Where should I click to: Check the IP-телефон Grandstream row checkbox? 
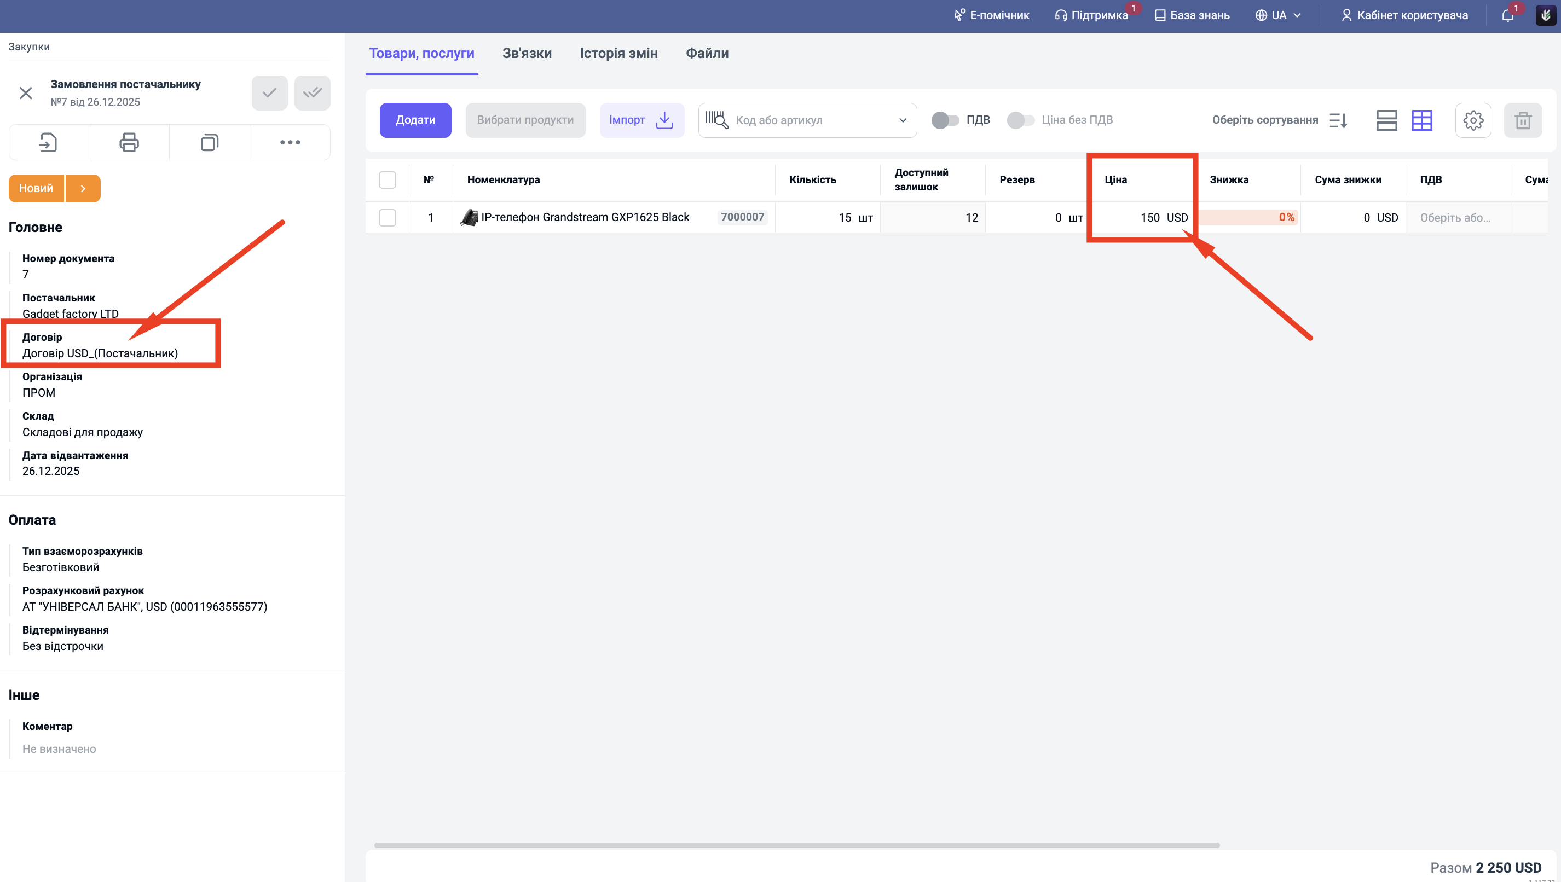[387, 217]
